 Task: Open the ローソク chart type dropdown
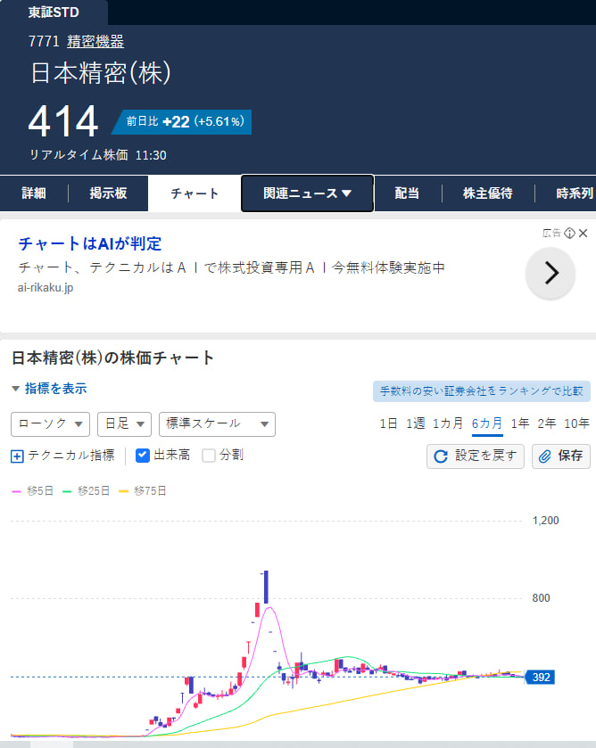(50, 424)
